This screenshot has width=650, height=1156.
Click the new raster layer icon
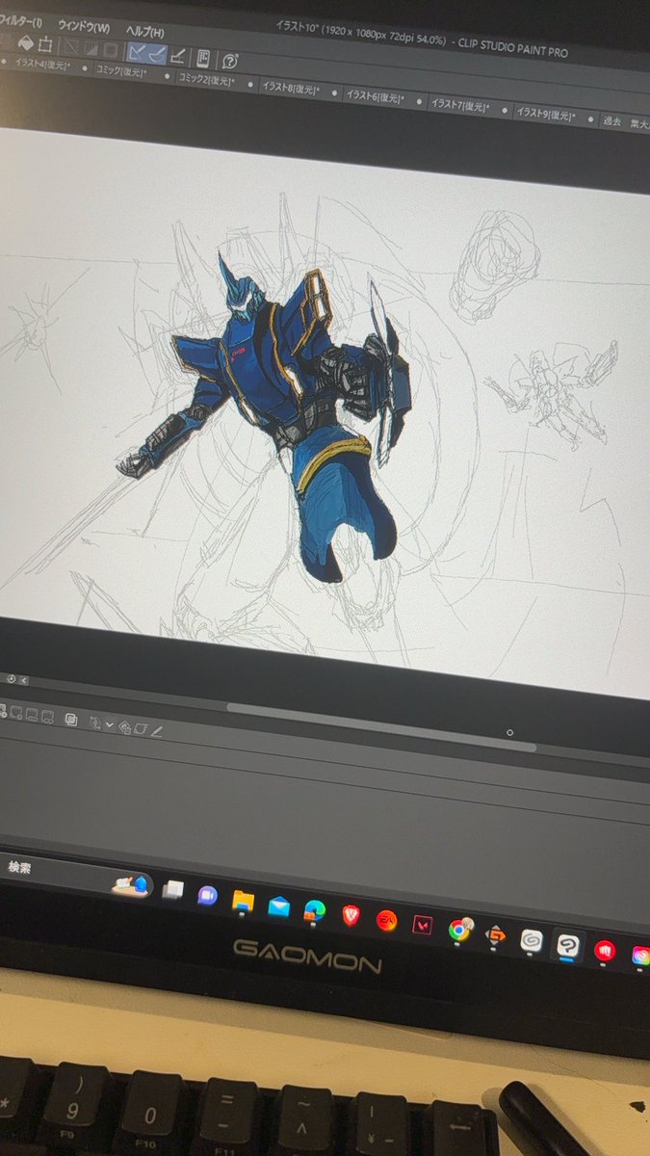pyautogui.click(x=16, y=714)
